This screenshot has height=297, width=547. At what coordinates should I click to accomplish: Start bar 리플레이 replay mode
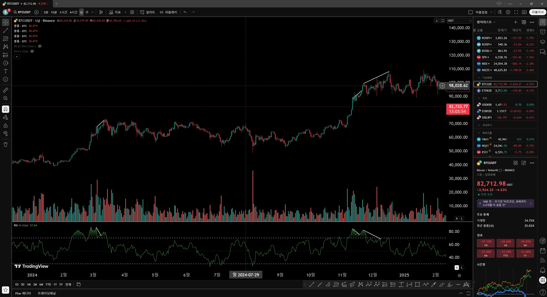click(168, 12)
